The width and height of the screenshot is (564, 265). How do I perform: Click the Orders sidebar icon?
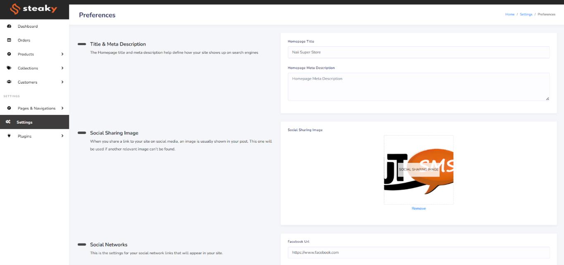[x=9, y=40]
